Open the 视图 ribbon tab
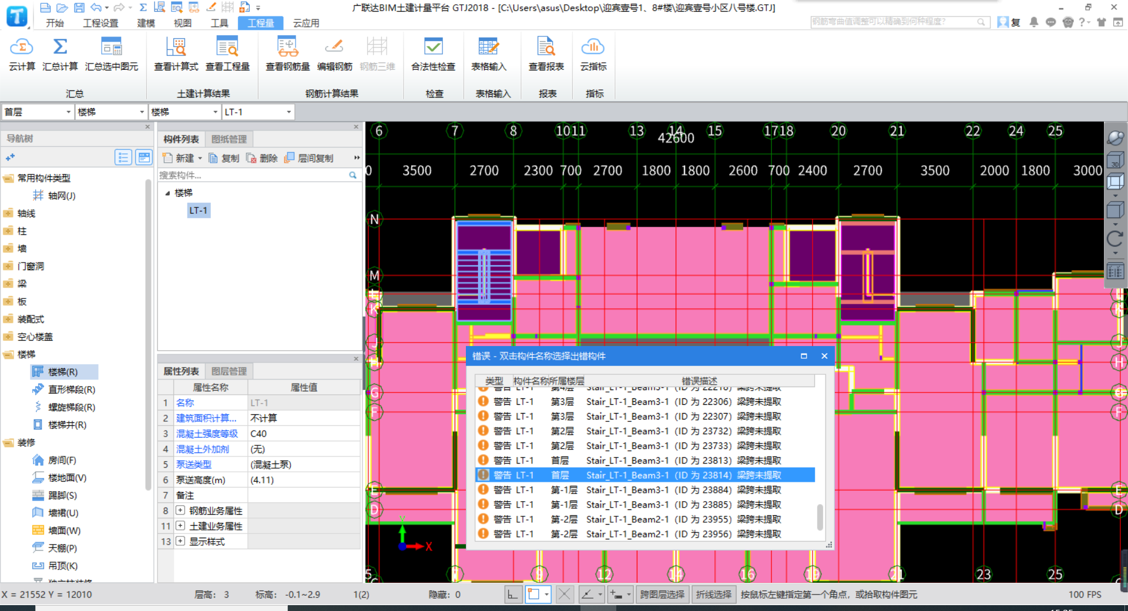 click(x=183, y=23)
